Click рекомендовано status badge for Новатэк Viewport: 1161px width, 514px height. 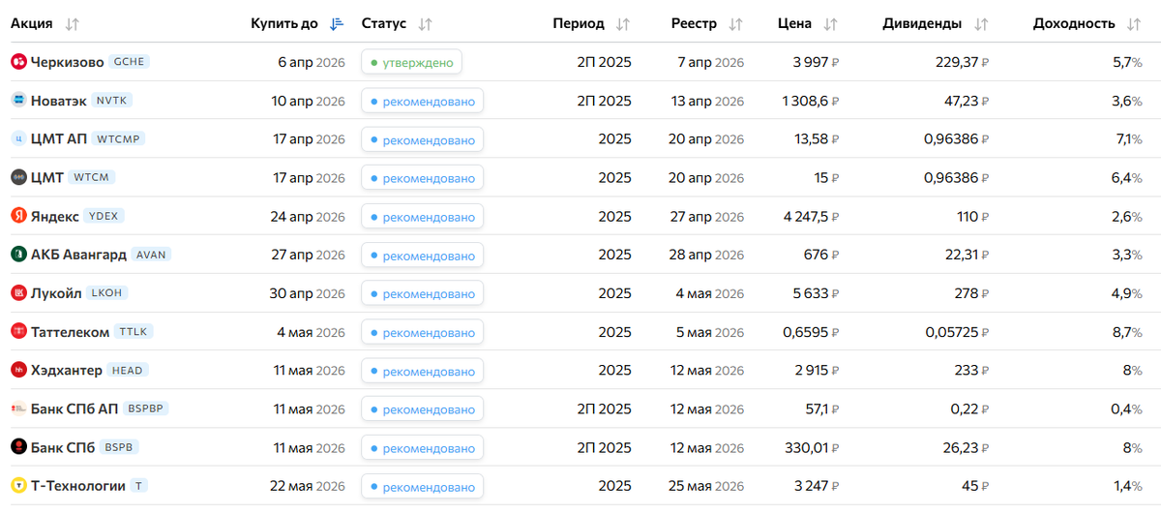tap(422, 102)
